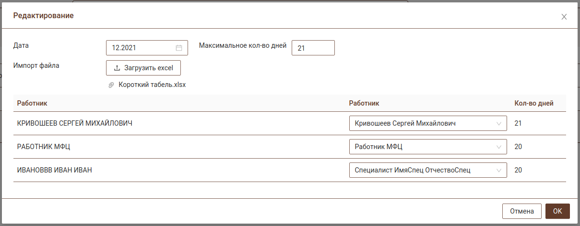This screenshot has width=580, height=226.
Task: Click the days value 21 in Кривошеев's row
Action: point(518,123)
